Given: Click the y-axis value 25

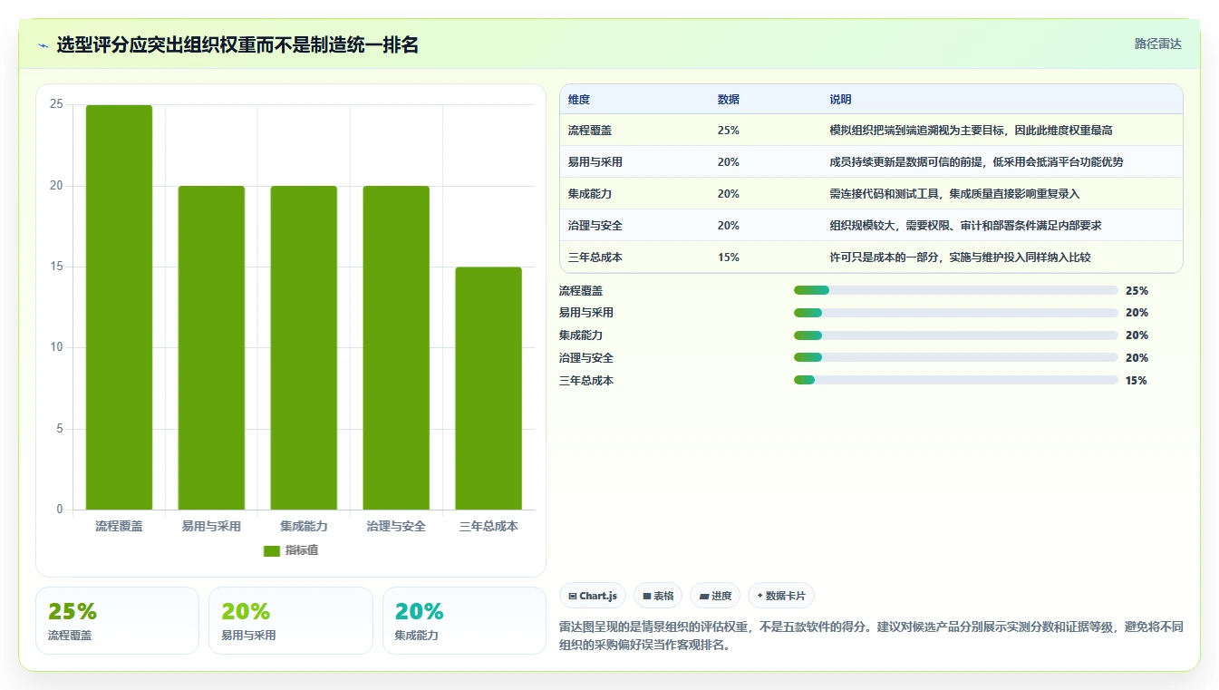Looking at the screenshot, I should pyautogui.click(x=56, y=104).
